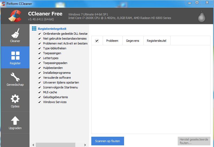Screen dimensions: 214x147
Task: Maximize the CCleaner window
Action: [x=197, y=3]
